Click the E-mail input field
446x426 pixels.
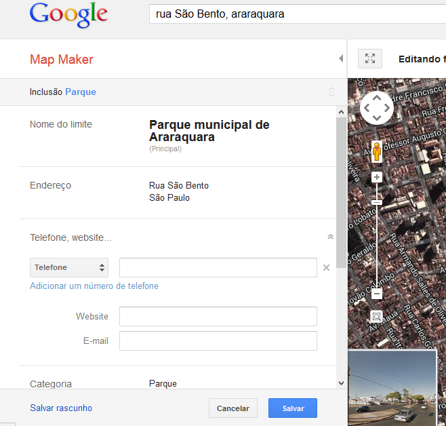(218, 341)
